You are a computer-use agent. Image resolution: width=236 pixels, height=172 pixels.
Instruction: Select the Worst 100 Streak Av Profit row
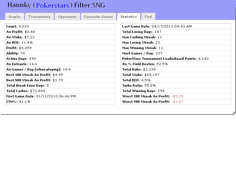tap(176, 96)
